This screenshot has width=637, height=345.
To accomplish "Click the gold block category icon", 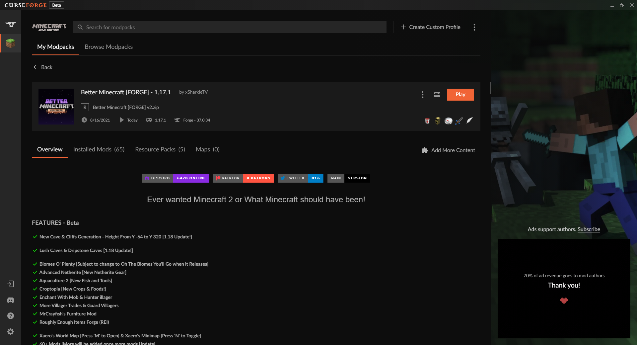I will click(438, 121).
